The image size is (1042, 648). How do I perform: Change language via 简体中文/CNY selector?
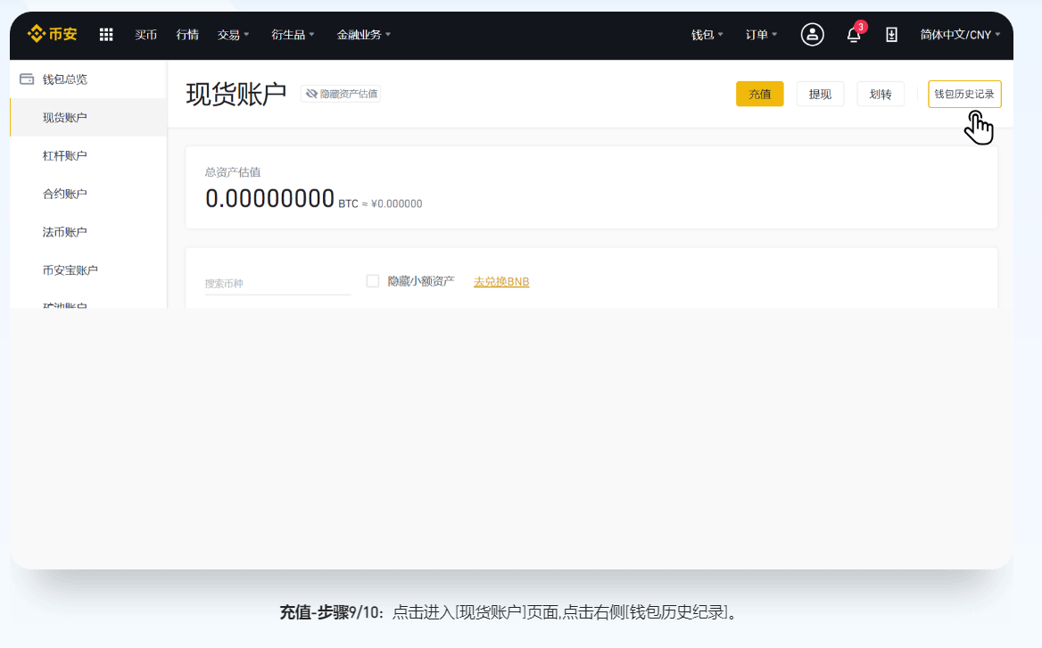click(960, 35)
